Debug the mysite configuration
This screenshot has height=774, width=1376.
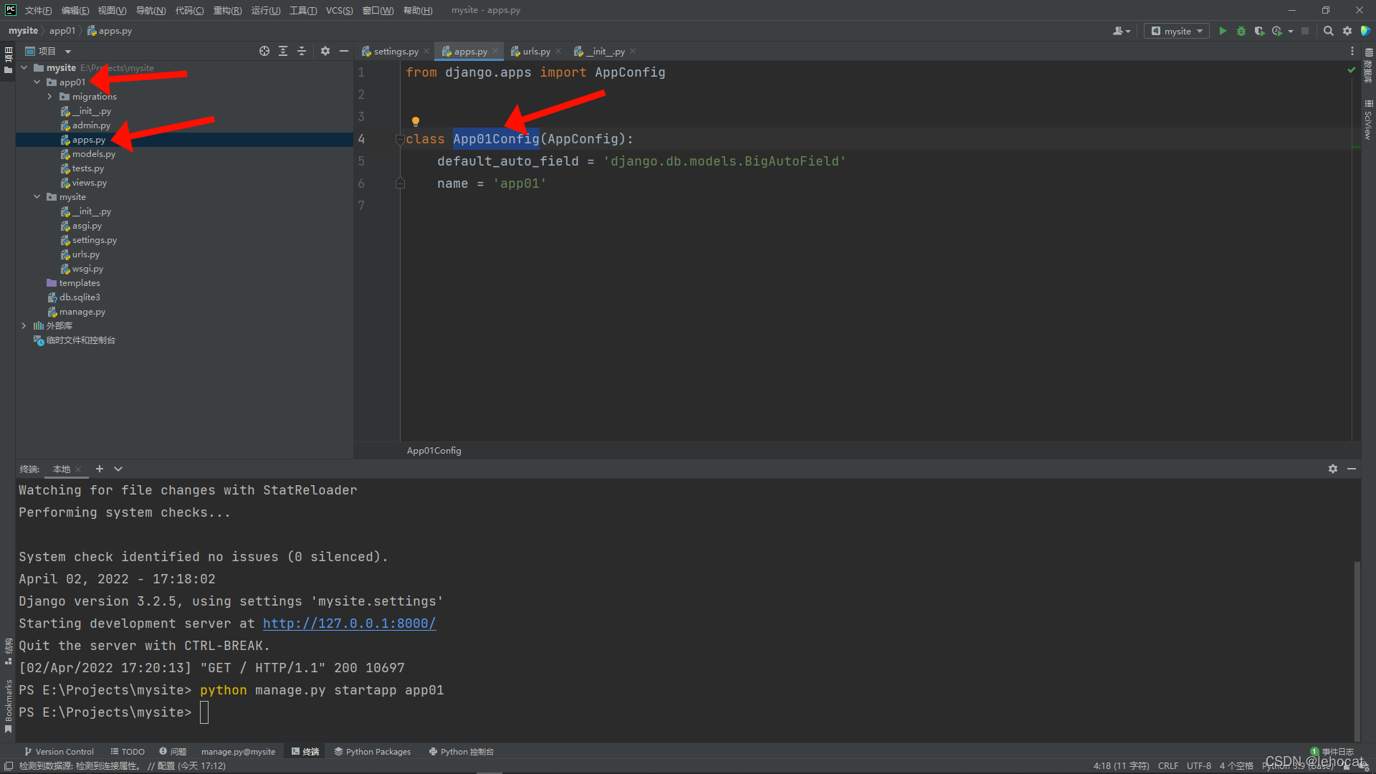click(1241, 31)
